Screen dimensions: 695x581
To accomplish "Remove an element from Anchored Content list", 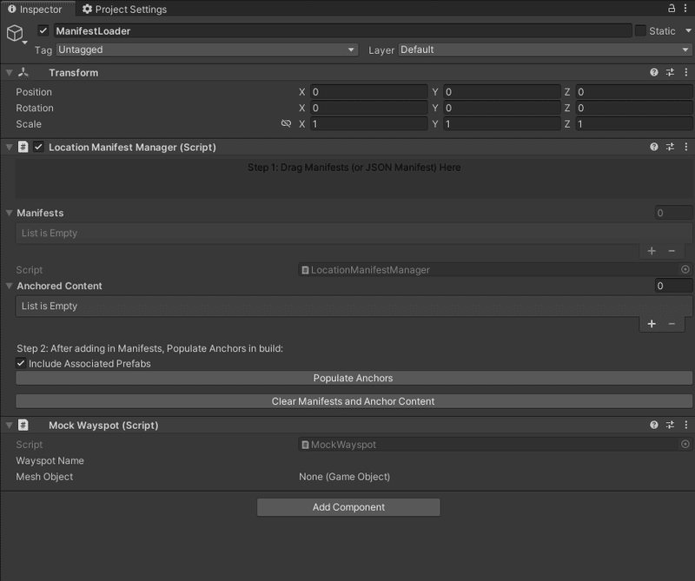I will 672,324.
